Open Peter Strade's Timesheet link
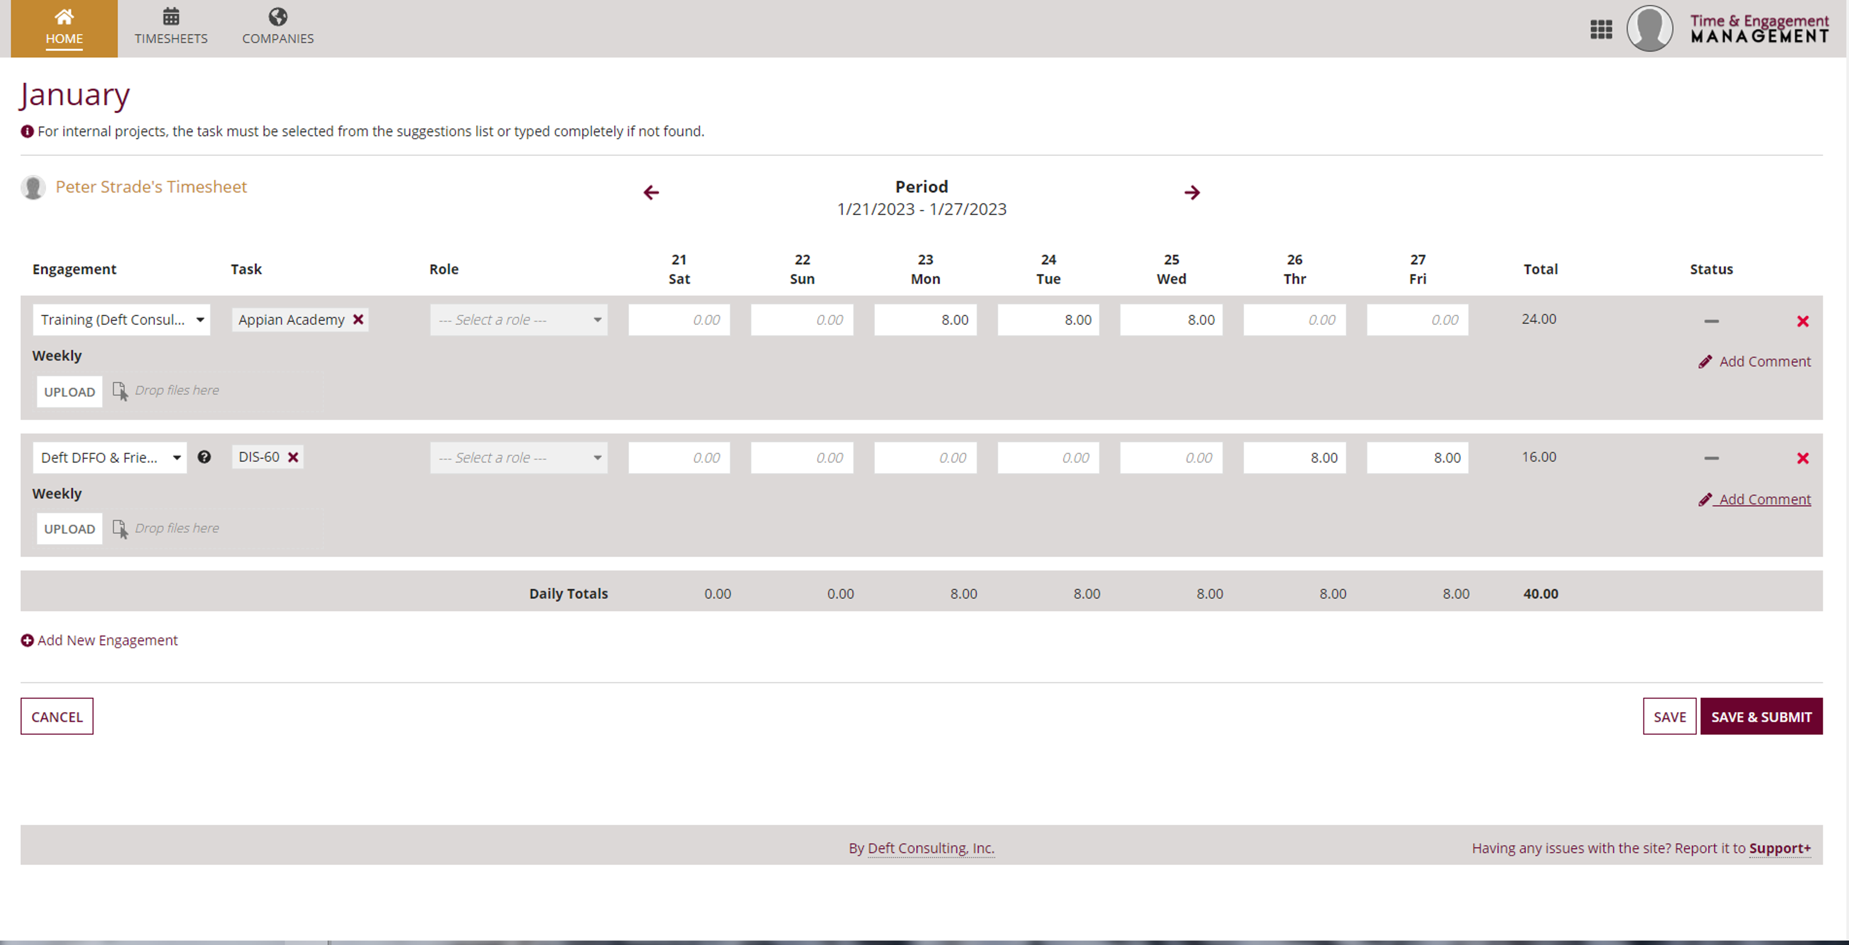The image size is (1849, 945). 151,187
